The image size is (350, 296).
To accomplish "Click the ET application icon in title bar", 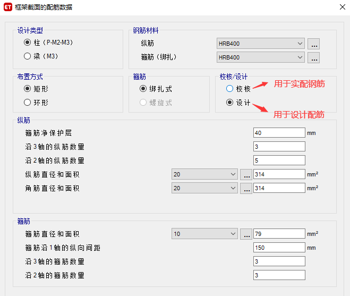I will click(8, 7).
